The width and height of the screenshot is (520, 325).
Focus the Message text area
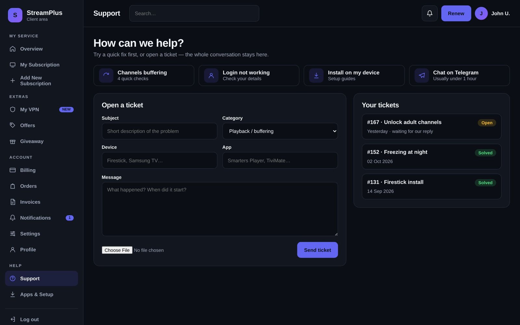click(220, 209)
